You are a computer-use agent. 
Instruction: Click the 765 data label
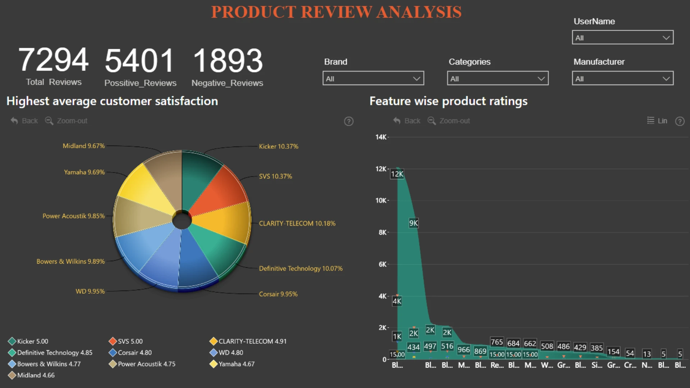[x=497, y=342]
